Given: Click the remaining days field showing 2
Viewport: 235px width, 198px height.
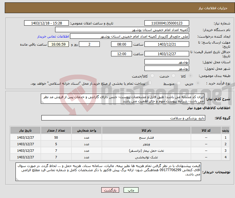Looking at the screenshot, I should tap(89, 44).
